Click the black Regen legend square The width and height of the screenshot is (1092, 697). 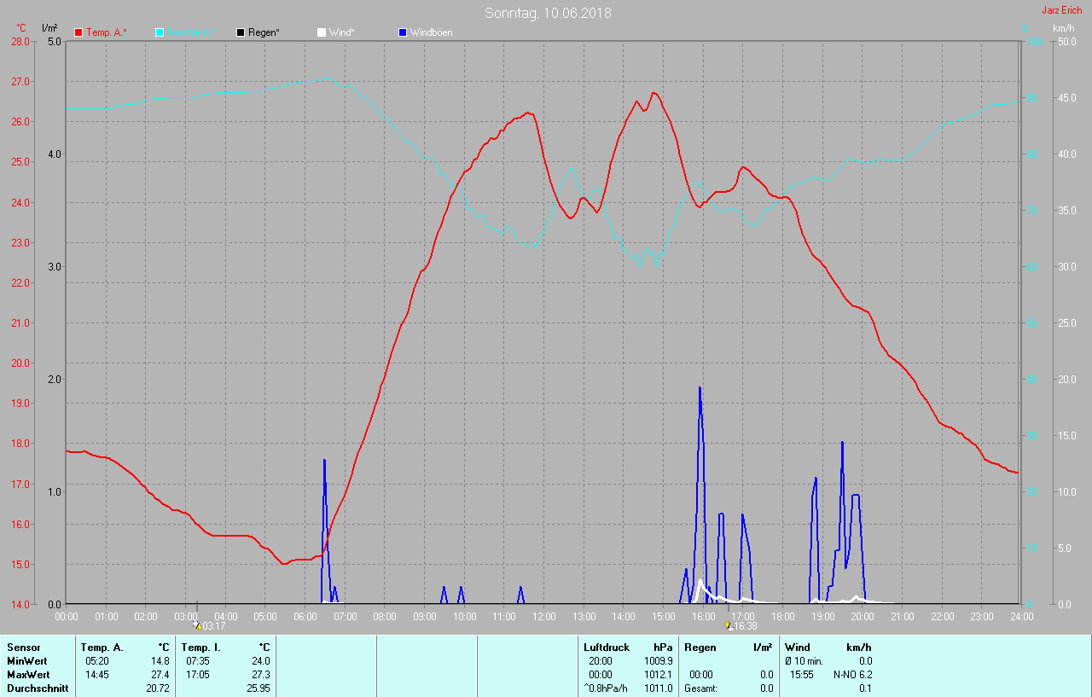[x=241, y=32]
